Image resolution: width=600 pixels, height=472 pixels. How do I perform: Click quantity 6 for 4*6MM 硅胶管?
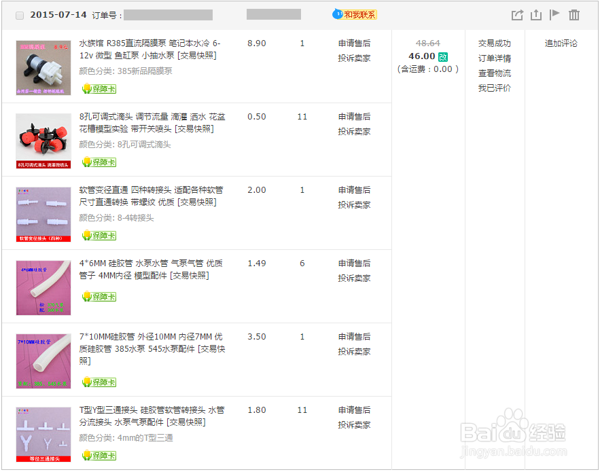pos(302,264)
